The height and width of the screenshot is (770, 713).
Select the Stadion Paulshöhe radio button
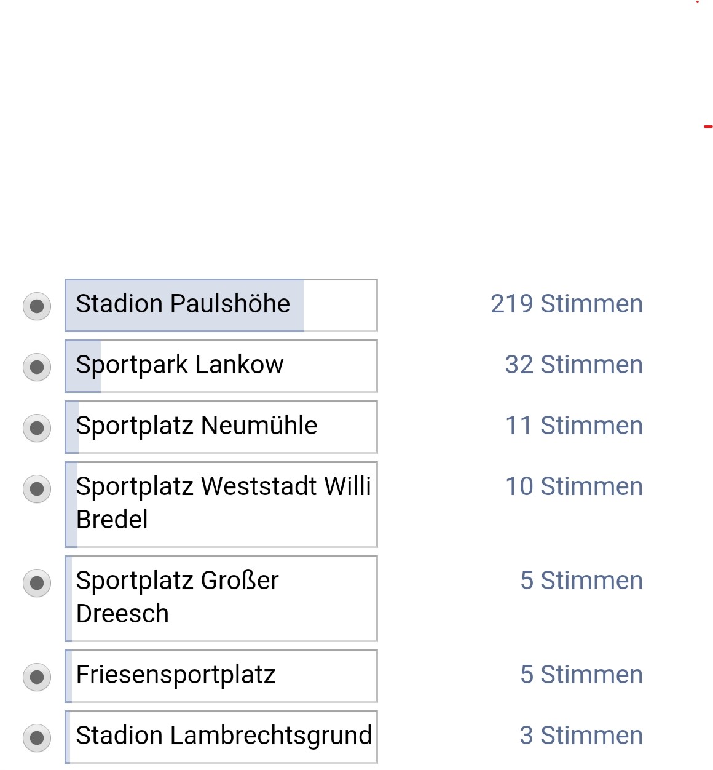click(37, 306)
